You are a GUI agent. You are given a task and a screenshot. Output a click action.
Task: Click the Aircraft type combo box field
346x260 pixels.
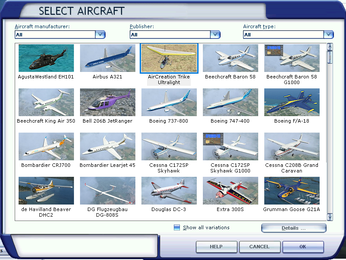coord(288,35)
